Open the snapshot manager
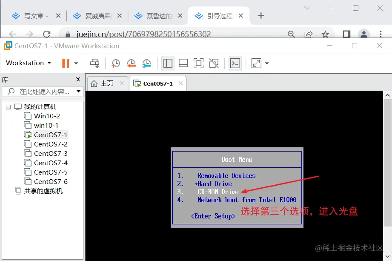The height and width of the screenshot is (261, 392). coord(147,63)
